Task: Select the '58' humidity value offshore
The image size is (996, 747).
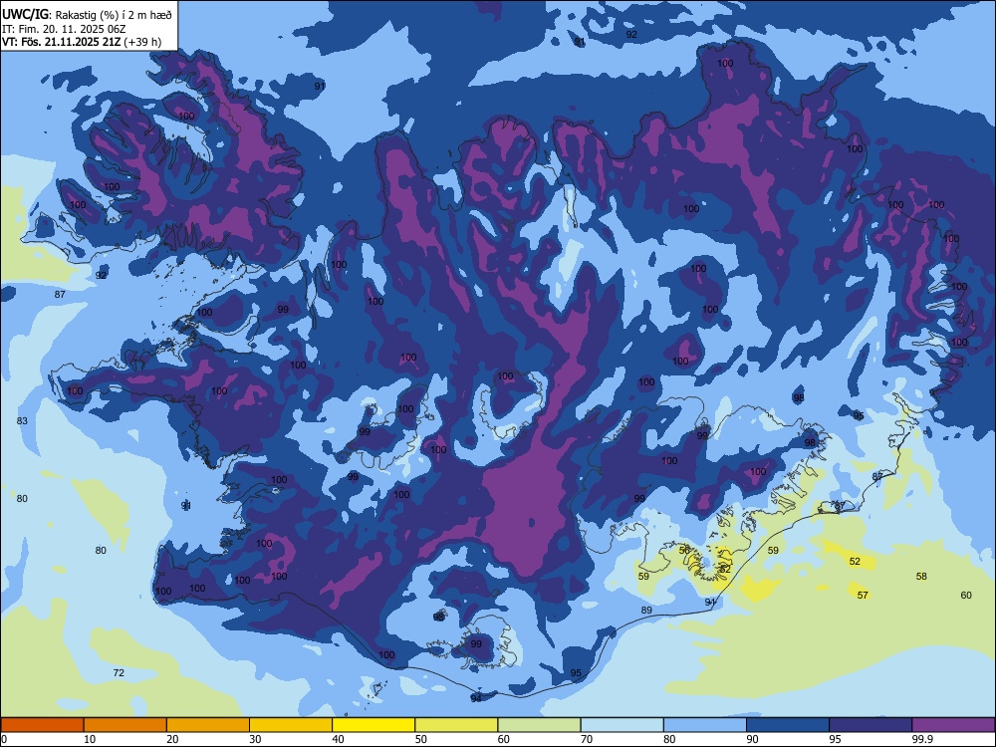Action: coord(921,576)
